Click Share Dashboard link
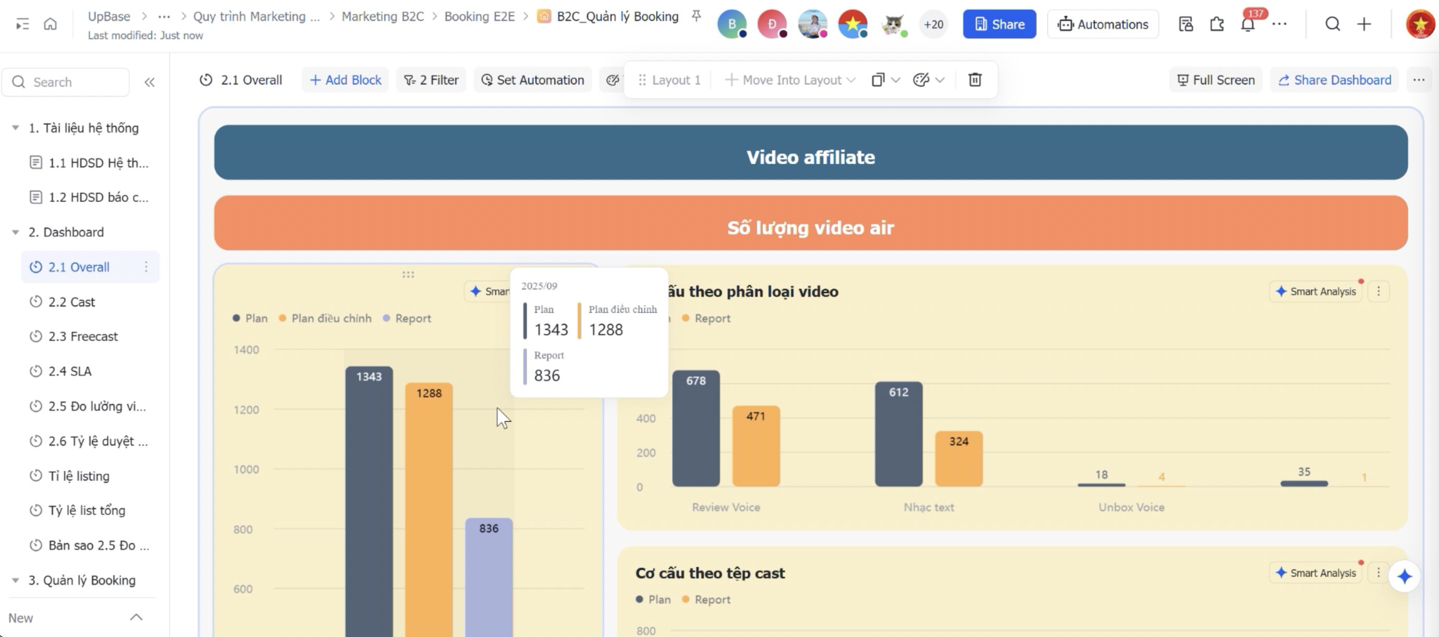Image resolution: width=1439 pixels, height=637 pixels. pyautogui.click(x=1334, y=80)
